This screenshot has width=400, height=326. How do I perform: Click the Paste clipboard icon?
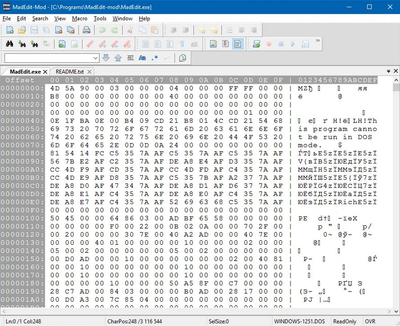click(x=155, y=30)
